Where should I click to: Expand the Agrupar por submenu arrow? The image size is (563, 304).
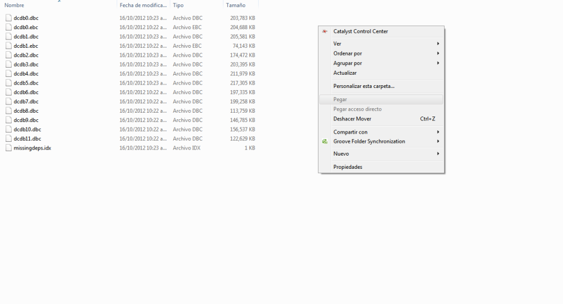coord(438,63)
